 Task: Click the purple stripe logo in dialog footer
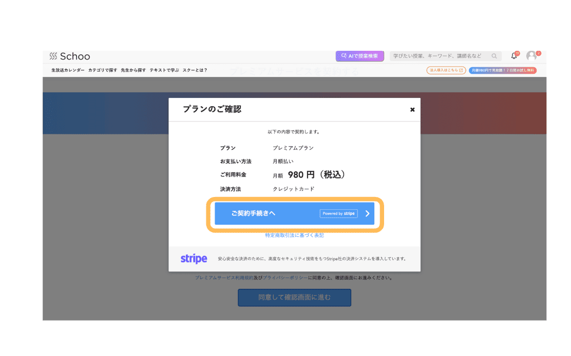[194, 259]
